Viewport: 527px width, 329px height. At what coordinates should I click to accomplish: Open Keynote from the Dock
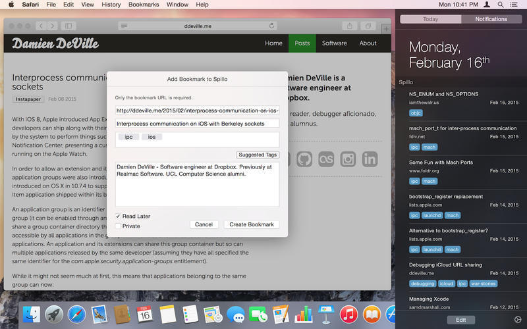coord(326,315)
